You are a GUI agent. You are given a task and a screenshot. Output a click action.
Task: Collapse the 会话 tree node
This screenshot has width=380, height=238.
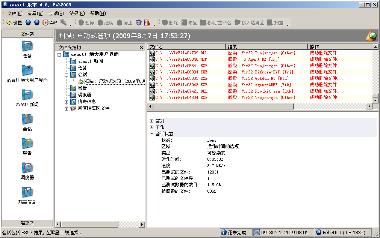tap(67, 75)
